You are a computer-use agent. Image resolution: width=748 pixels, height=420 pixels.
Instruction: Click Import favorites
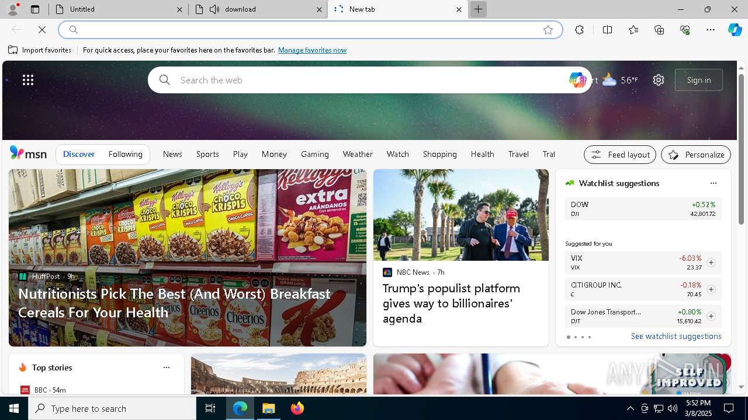(40, 50)
